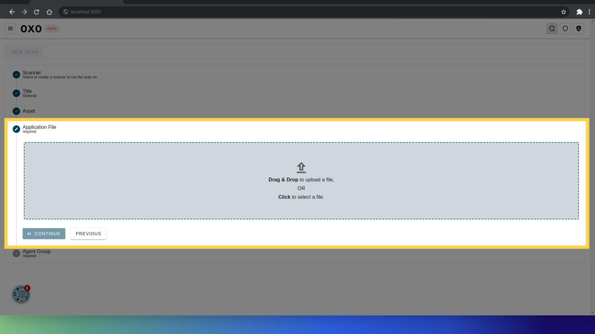Click PREVIOUS to go back a step
Image resolution: width=595 pixels, height=334 pixels.
pyautogui.click(x=88, y=233)
